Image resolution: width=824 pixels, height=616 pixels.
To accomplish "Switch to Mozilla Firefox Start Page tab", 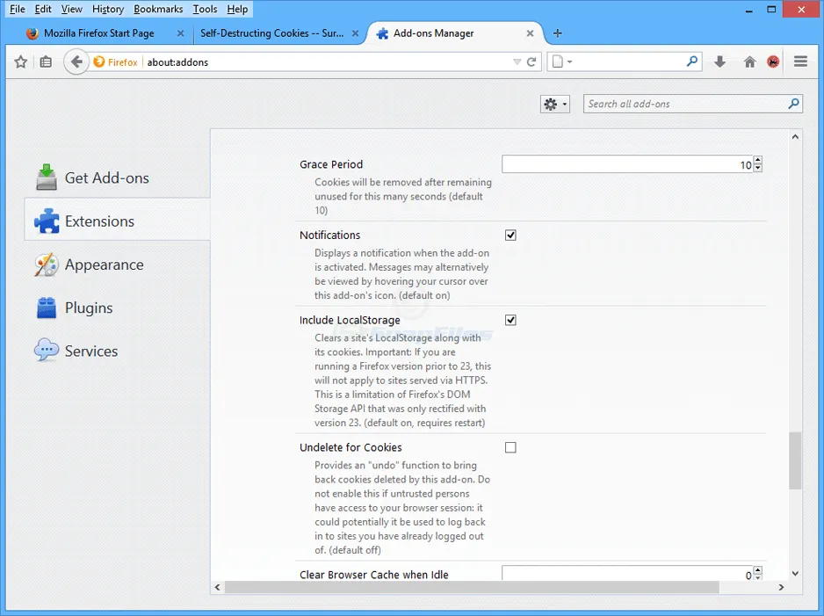I will pos(98,33).
